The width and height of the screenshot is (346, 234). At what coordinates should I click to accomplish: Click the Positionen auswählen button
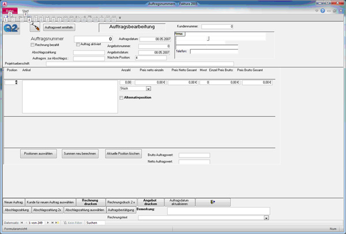point(39,153)
